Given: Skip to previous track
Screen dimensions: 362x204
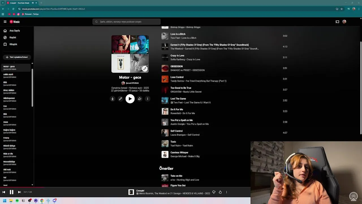Looking at the screenshot, I should [x=4, y=192].
